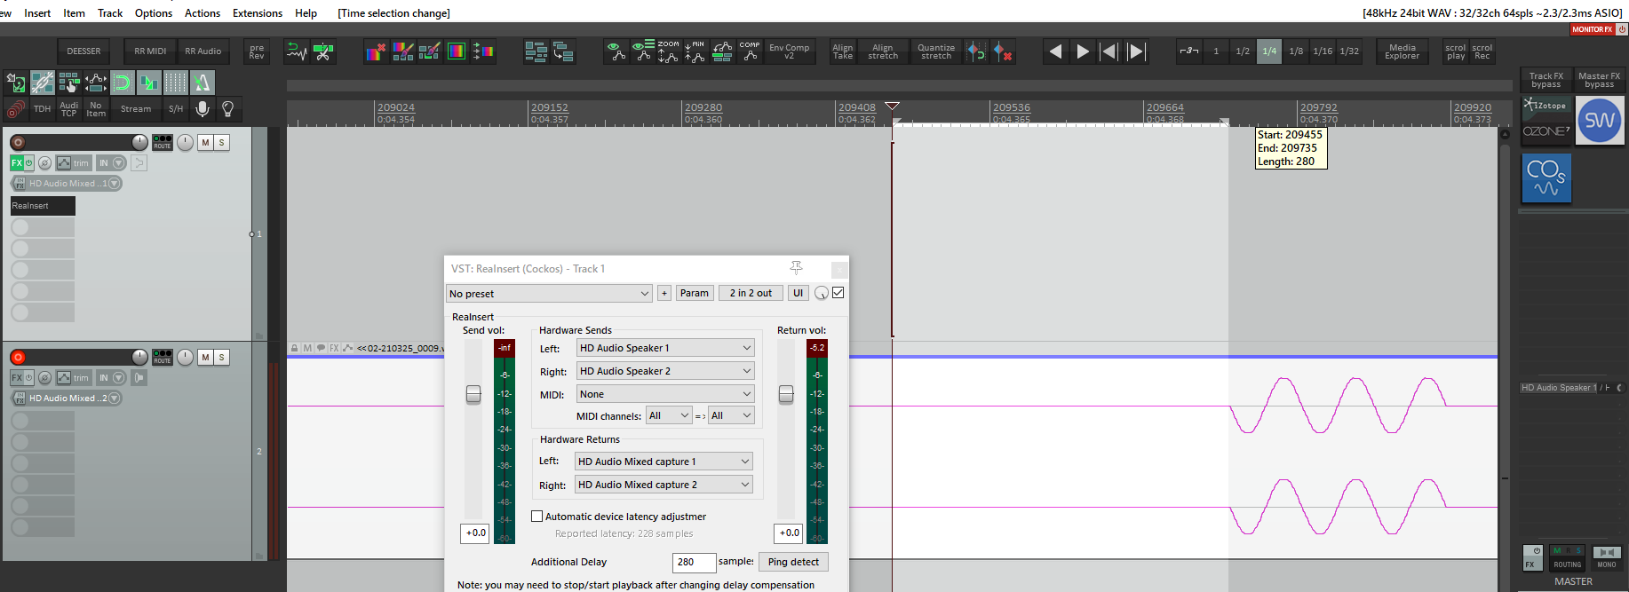The height and width of the screenshot is (592, 1629).
Task: Click the triplet grid icon
Action: click(x=1189, y=51)
